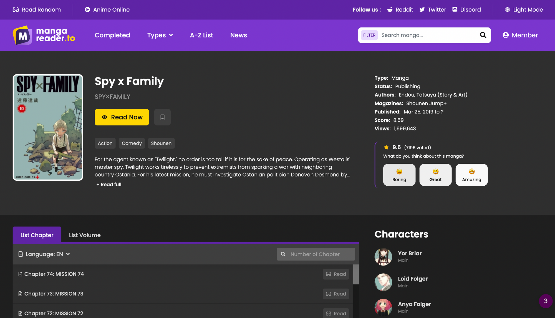Open the Language: EN dropdown
The width and height of the screenshot is (555, 318).
tap(44, 254)
